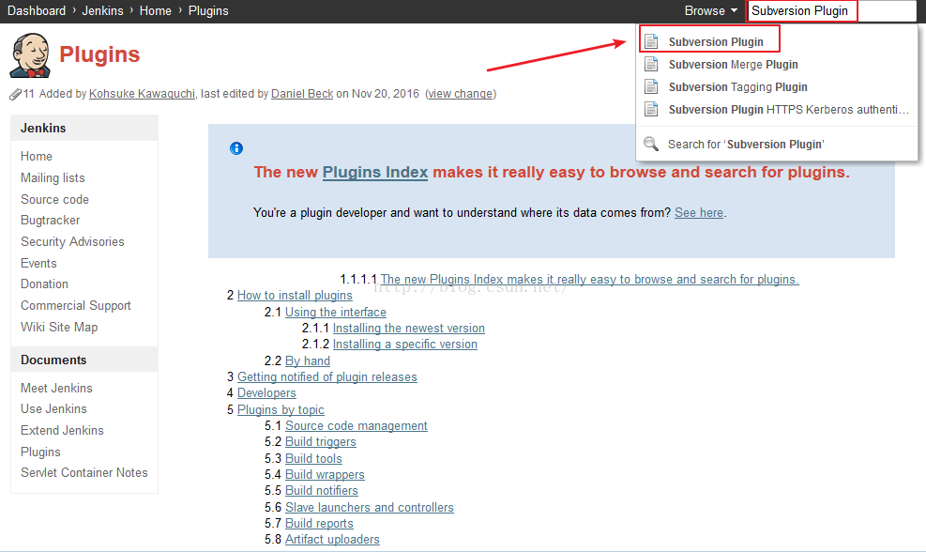926x552 pixels.
Task: Click the paperclip attachments icon
Action: 15,94
